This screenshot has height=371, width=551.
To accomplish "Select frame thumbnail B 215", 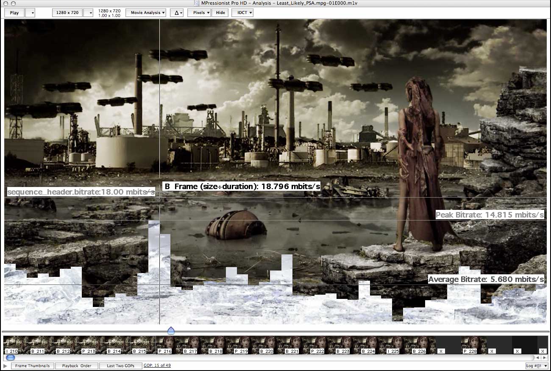I will coord(143,345).
